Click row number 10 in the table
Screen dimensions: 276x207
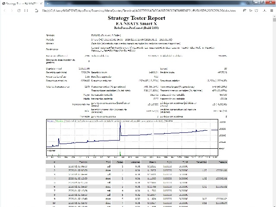point(54,203)
